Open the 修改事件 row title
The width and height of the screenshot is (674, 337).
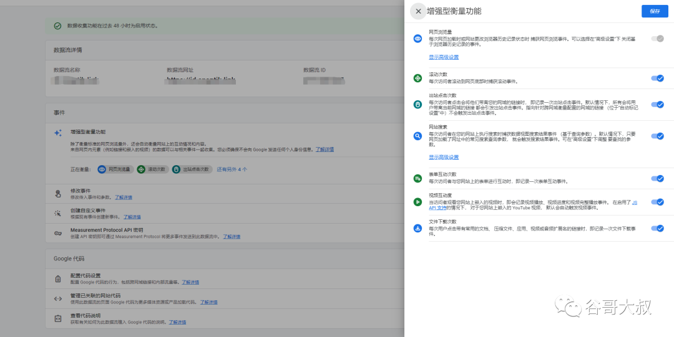click(81, 191)
